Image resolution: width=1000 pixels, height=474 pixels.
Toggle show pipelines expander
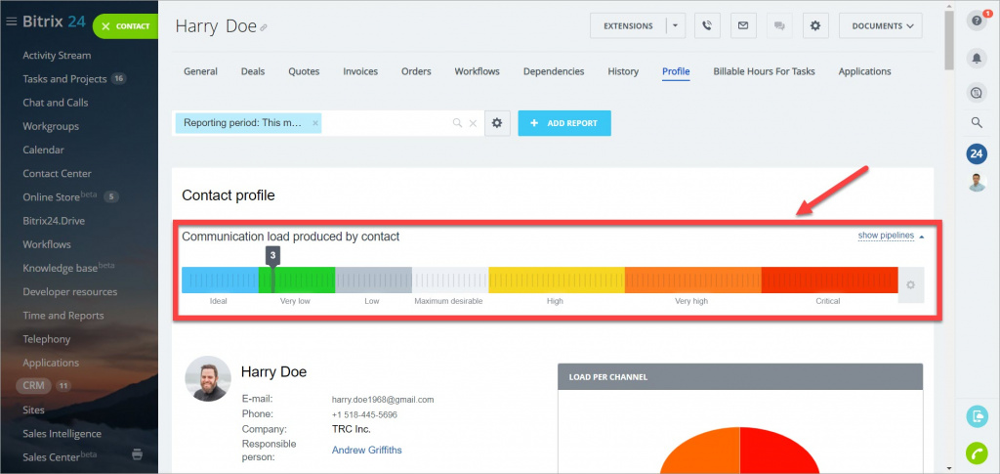[x=891, y=237]
